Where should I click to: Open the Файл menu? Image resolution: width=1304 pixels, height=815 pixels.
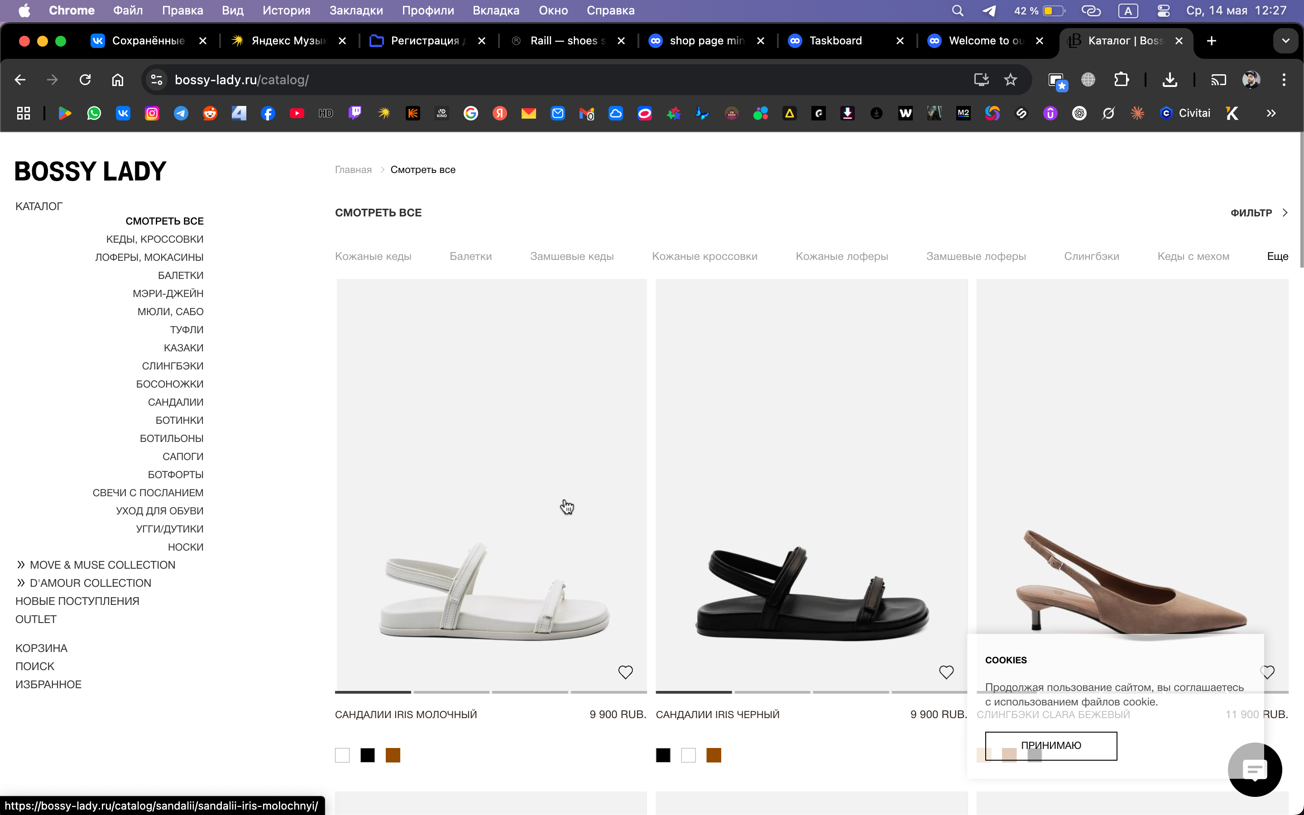tap(128, 10)
